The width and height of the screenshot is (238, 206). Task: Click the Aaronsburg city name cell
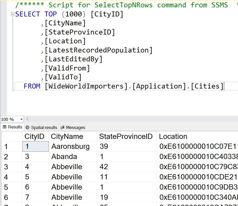pos(73,146)
